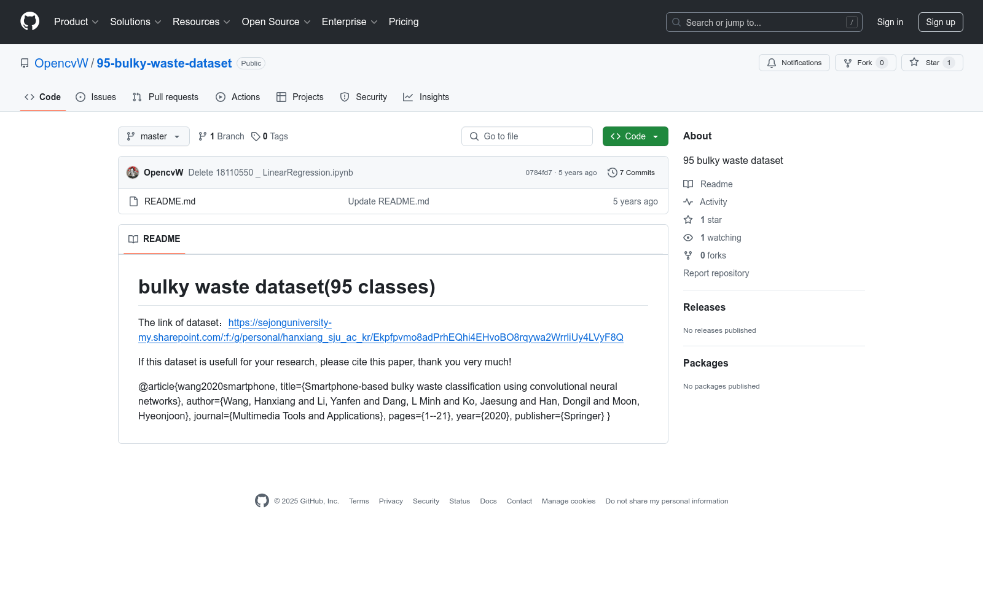Open the Update README.md commit link
Screen dimensions: 983x614
click(x=389, y=201)
